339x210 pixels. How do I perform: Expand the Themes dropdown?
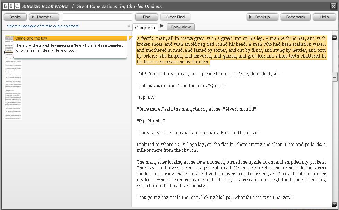(44, 17)
